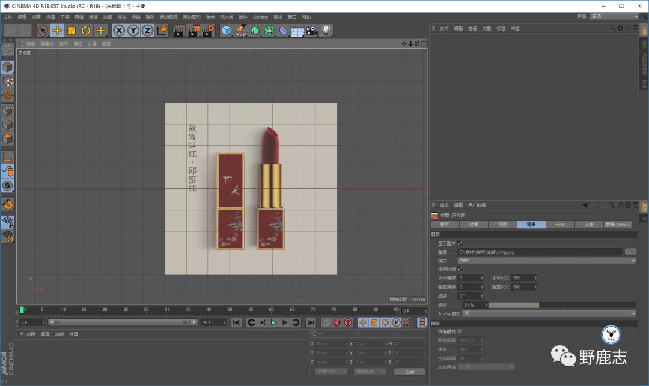
Task: Select the Rotate tool in top toolbar
Action: [x=86, y=31]
